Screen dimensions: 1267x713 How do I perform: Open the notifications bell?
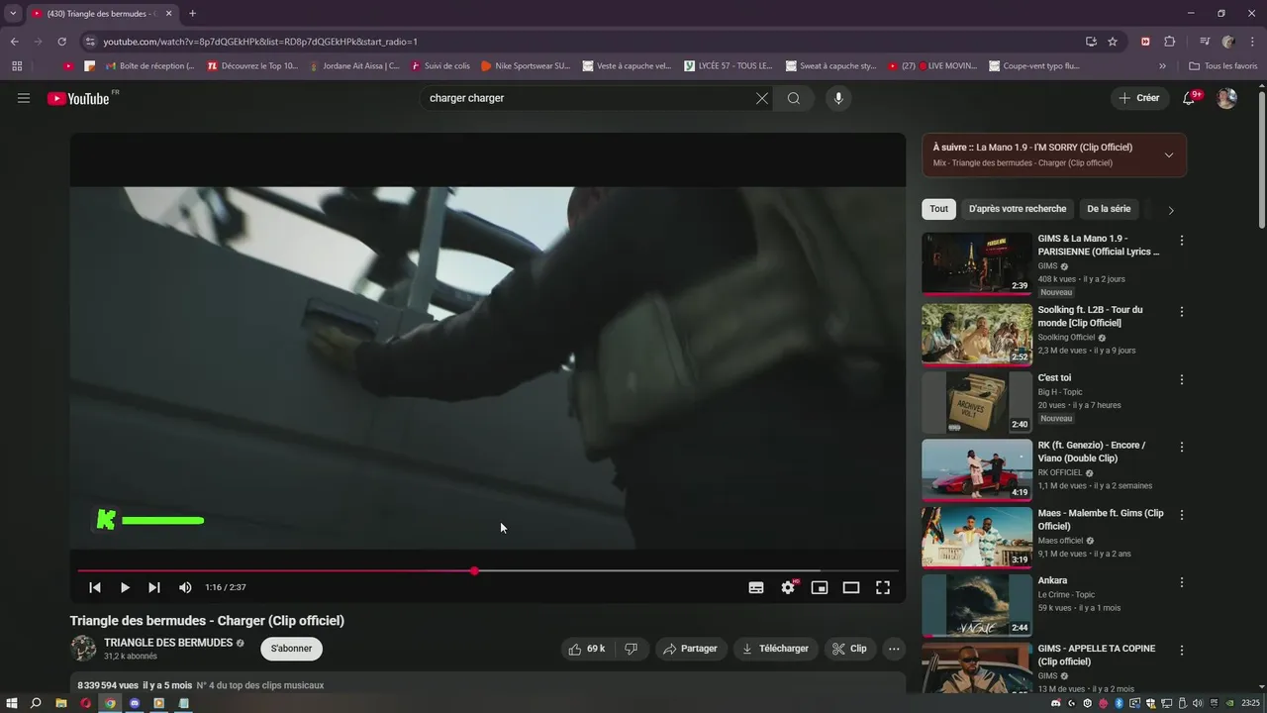click(1190, 98)
